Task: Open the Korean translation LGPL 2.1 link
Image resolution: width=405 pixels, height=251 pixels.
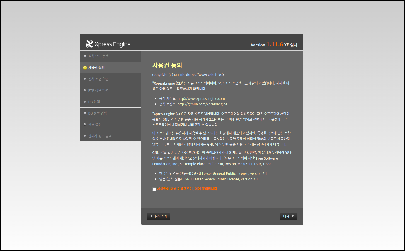Action: pyautogui.click(x=231, y=173)
